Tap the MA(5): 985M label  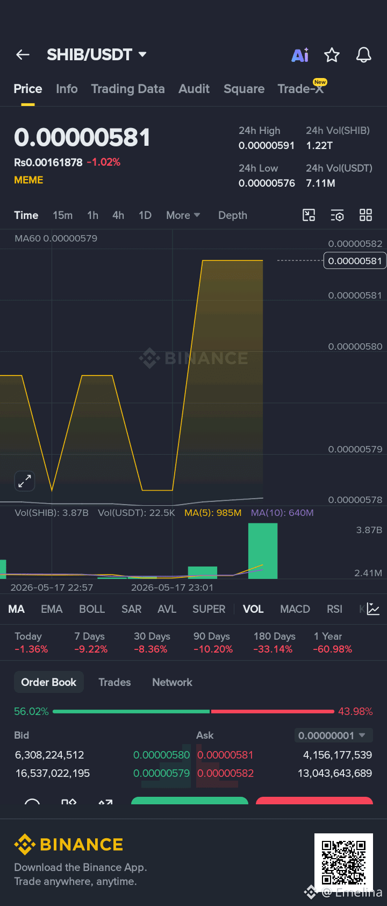[x=213, y=513]
